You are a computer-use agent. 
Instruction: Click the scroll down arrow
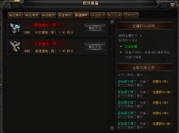coord(112,128)
